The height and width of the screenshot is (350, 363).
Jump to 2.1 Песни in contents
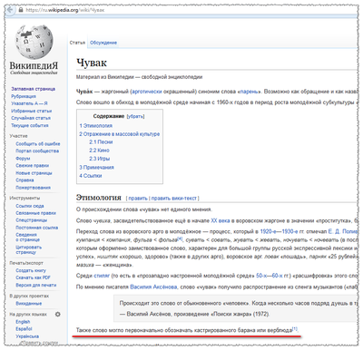coord(101,142)
